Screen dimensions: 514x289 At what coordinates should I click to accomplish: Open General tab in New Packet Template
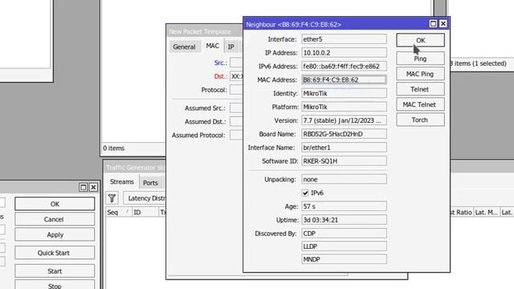pyautogui.click(x=184, y=47)
